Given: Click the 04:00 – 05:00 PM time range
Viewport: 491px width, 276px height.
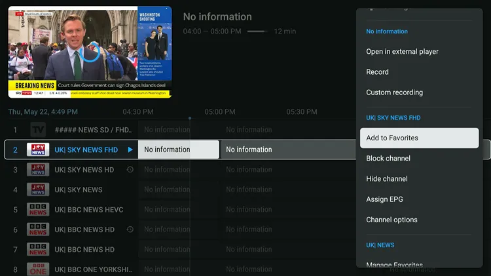Looking at the screenshot, I should (212, 31).
